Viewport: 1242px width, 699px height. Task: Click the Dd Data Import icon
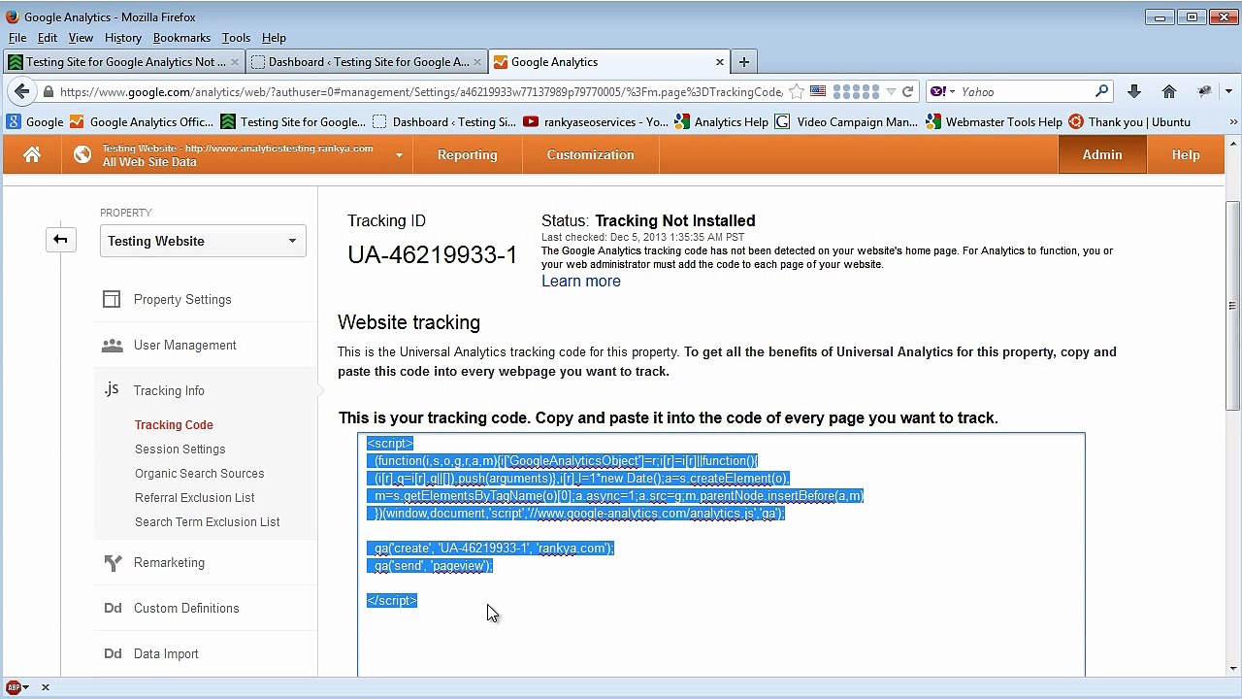[113, 653]
